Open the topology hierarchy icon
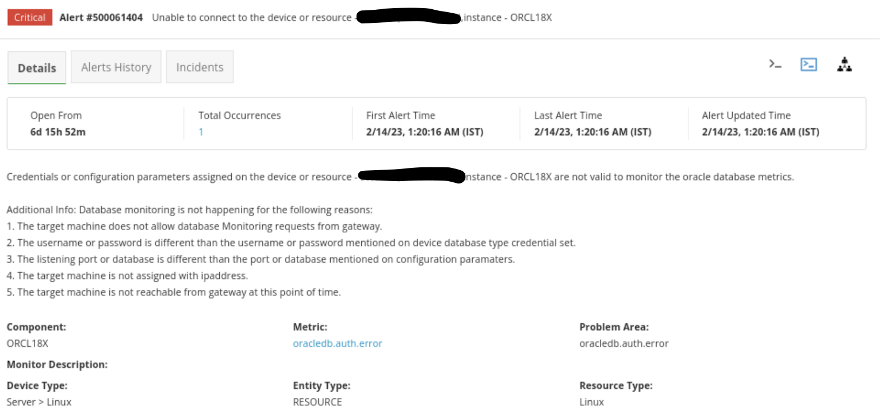Screen dimensions: 880x414 pyautogui.click(x=844, y=64)
